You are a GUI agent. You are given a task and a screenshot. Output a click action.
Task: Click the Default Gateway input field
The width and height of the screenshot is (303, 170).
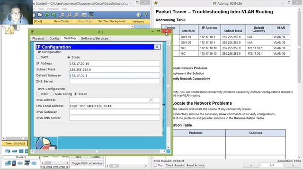115,76
